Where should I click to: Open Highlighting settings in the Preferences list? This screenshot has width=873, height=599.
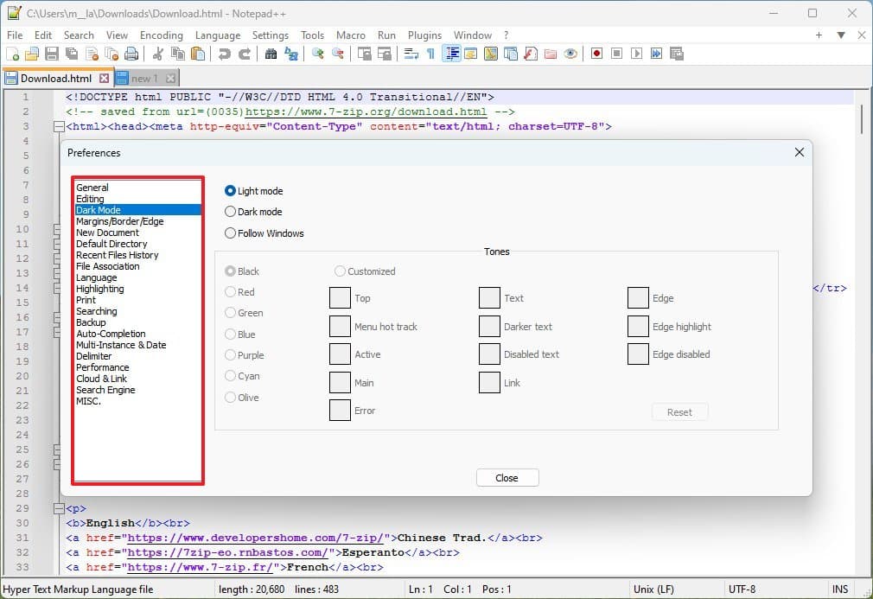pyautogui.click(x=99, y=289)
